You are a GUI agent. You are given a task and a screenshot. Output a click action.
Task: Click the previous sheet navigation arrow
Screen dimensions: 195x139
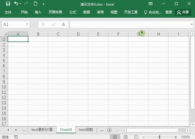8,130
